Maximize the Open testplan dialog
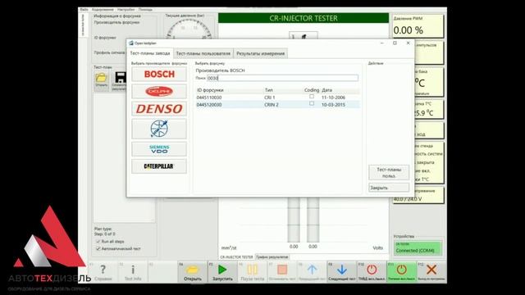Screen dimensions: 525x295 click(395, 43)
